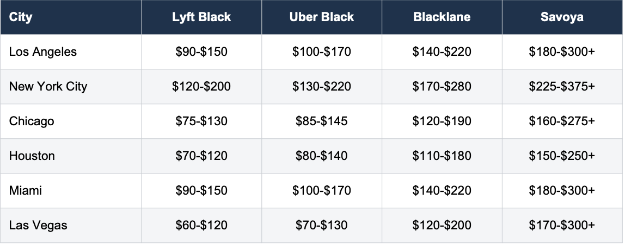Select Las Vegas Savoya price $170-$300+

562,226
